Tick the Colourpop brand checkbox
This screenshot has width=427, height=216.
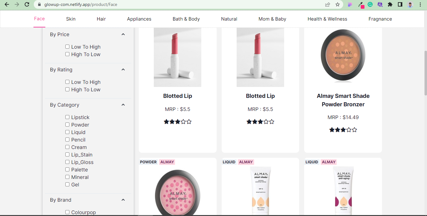pyautogui.click(x=67, y=212)
